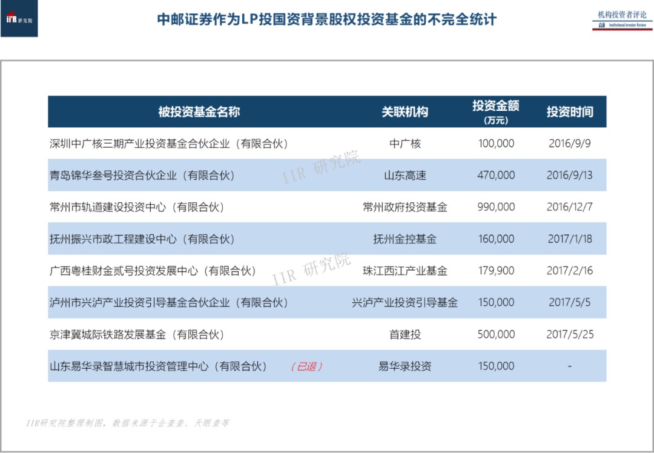Click the red (已退) label

coord(307,366)
